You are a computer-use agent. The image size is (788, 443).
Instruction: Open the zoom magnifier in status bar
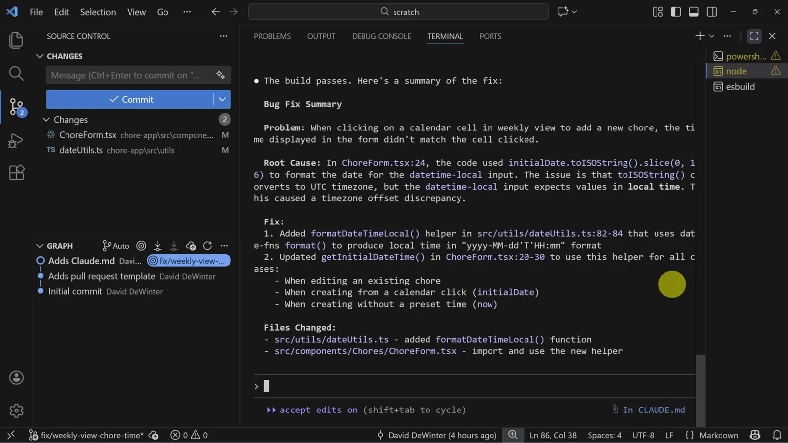[513, 435]
